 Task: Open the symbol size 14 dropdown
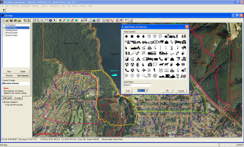[x=146, y=91]
